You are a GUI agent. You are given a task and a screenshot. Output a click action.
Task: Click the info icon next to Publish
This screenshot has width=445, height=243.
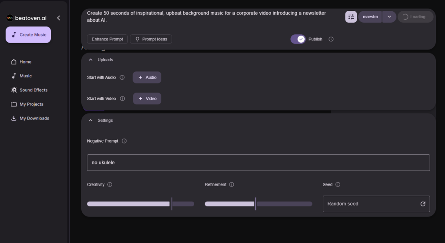pos(331,39)
